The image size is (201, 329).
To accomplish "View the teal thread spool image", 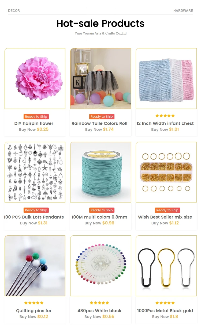I will tap(101, 172).
